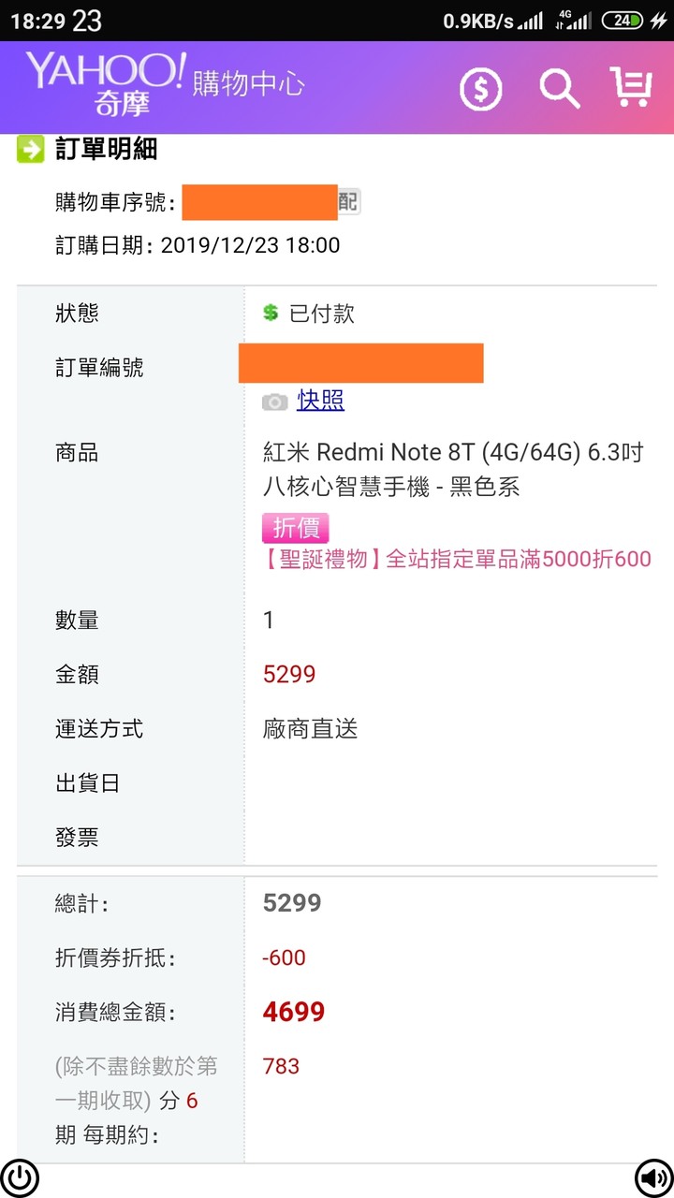Open the dollar coin icon in header
This screenshot has width=674, height=1198.
click(481, 90)
